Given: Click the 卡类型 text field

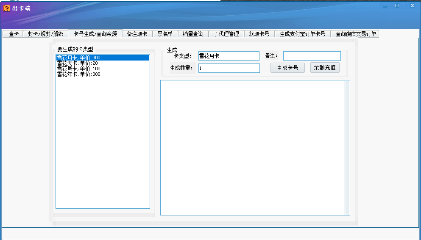Looking at the screenshot, I should (229, 56).
